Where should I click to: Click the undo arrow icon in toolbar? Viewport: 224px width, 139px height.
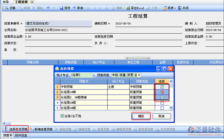48,8
